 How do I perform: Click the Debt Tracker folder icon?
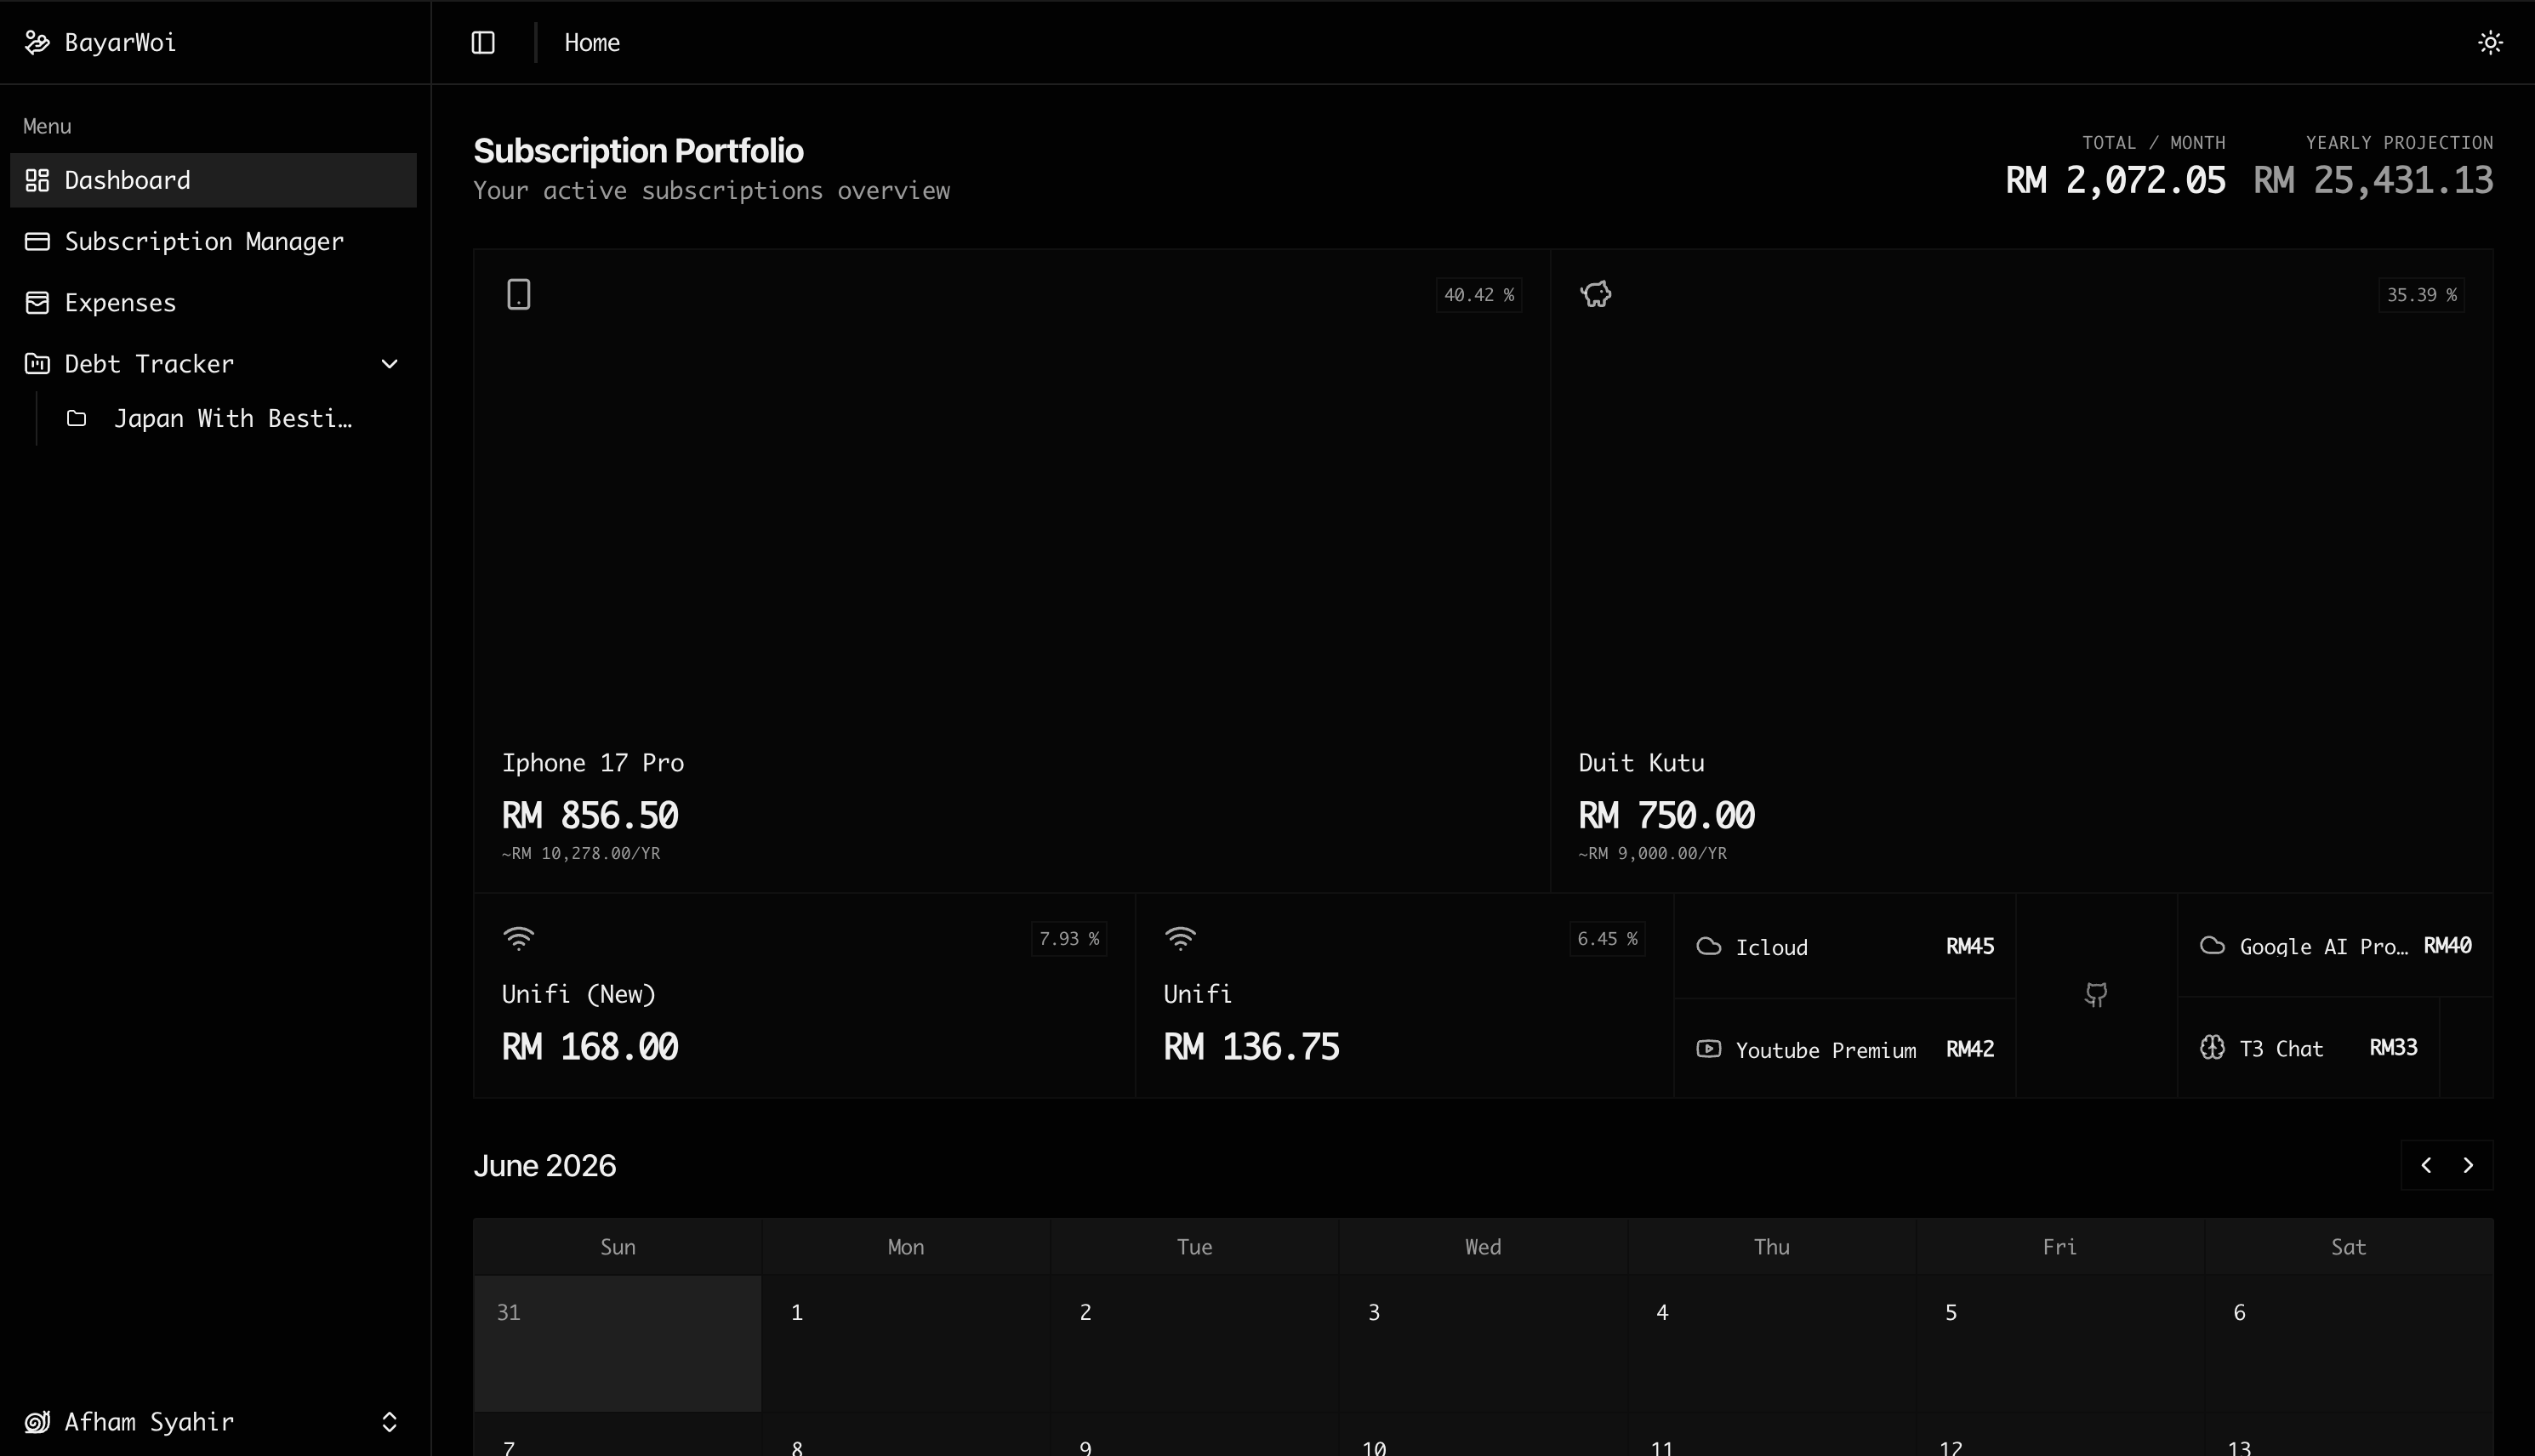point(37,363)
